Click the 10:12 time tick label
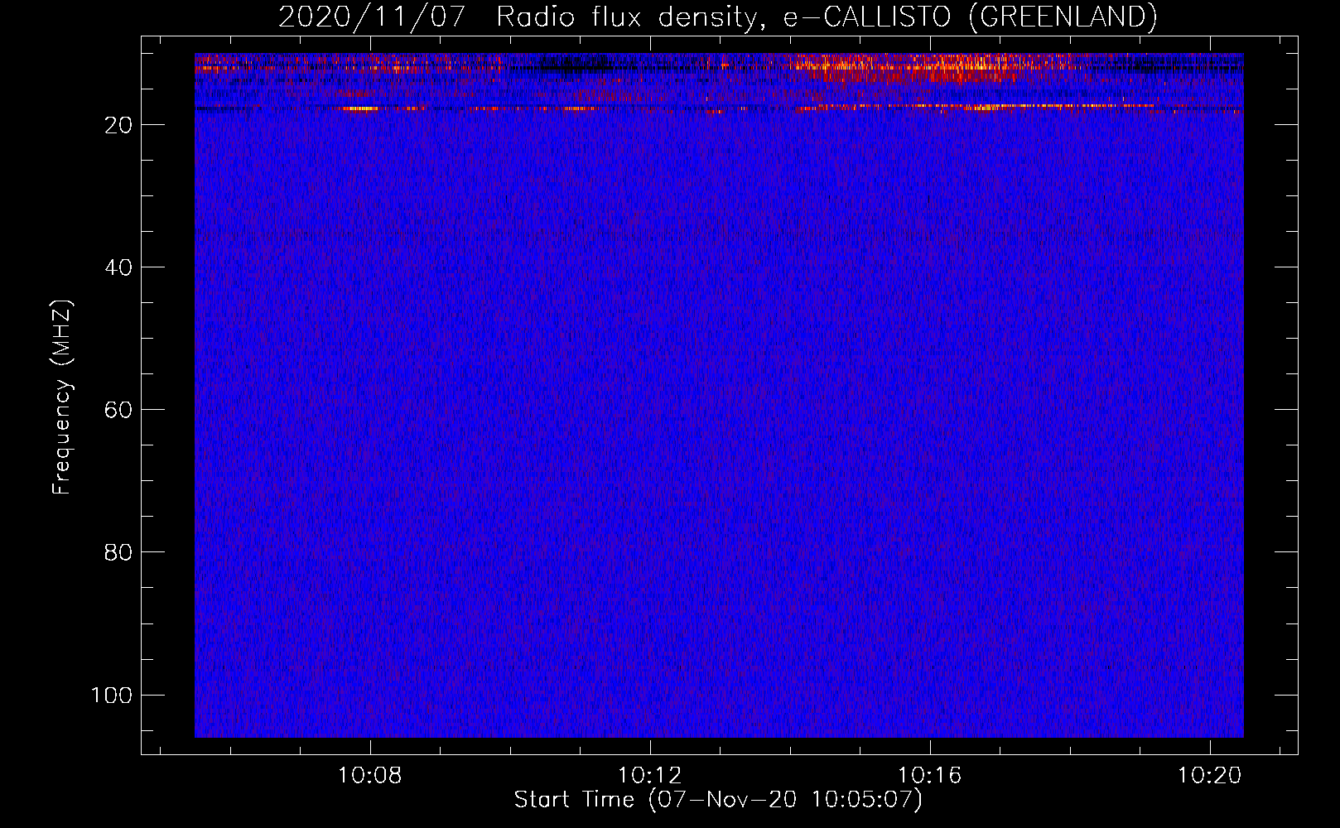Viewport: 1340px width, 828px height. (x=650, y=775)
